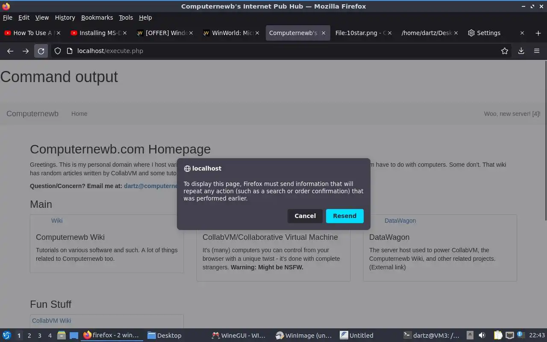Switch to workspace 3
This screenshot has width=547, height=342.
pyautogui.click(x=39, y=336)
